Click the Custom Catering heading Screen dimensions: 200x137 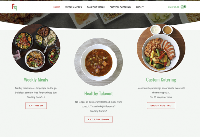161,80
